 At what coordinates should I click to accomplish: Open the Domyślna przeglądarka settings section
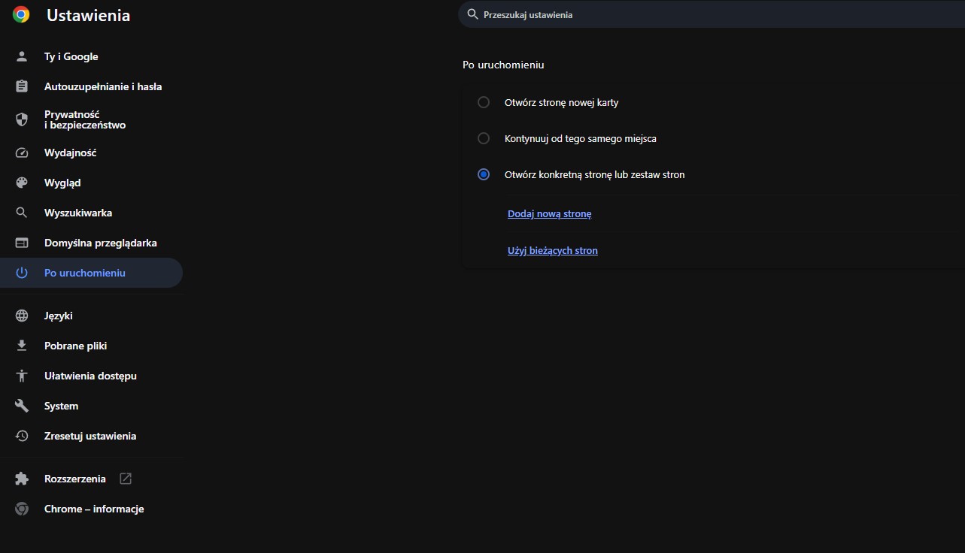pos(100,243)
